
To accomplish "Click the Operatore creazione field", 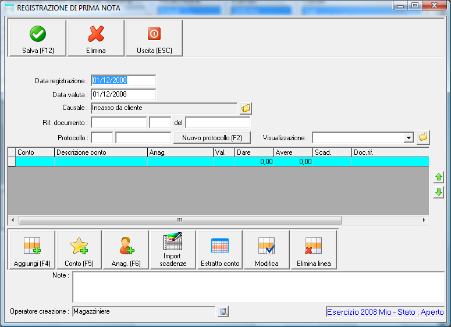I will pyautogui.click(x=144, y=311).
